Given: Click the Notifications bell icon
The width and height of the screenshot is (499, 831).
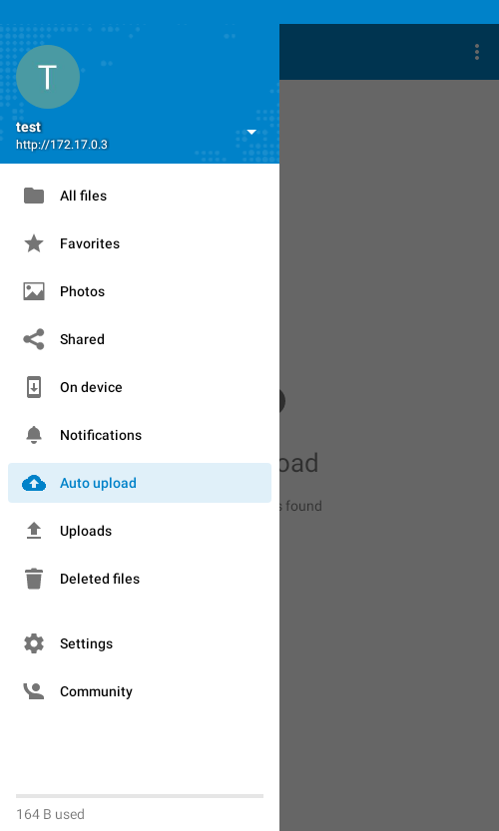Looking at the screenshot, I should (x=34, y=435).
